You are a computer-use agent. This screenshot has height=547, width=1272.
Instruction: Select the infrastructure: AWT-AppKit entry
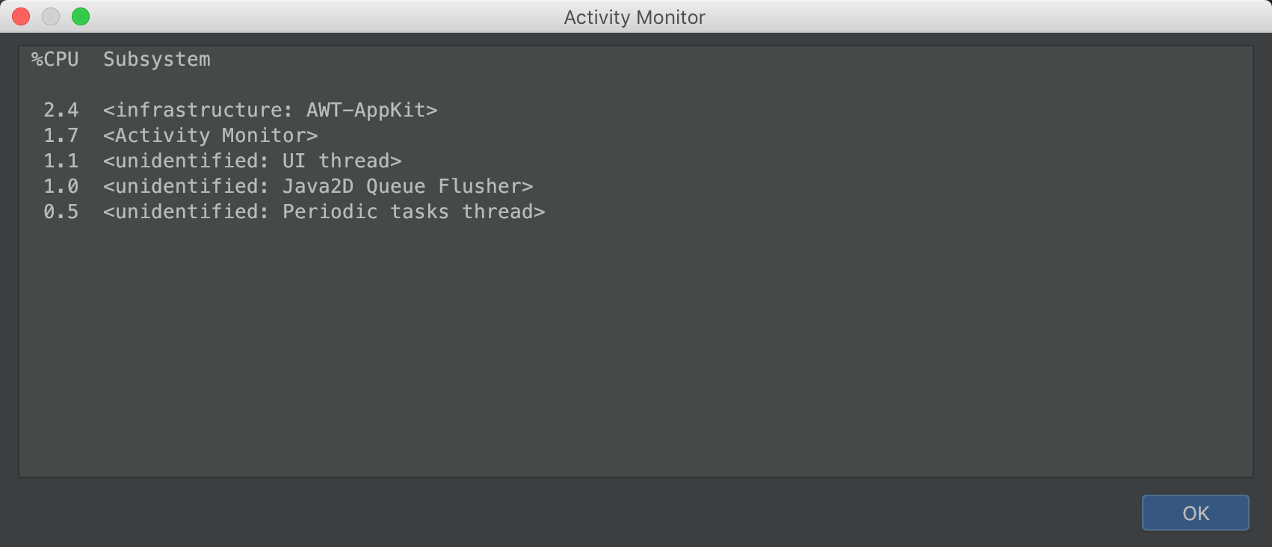[x=270, y=111]
